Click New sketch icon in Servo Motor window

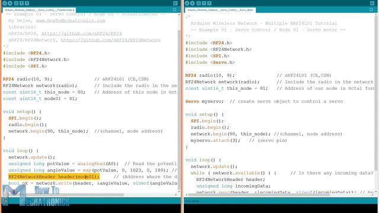(199, 3)
